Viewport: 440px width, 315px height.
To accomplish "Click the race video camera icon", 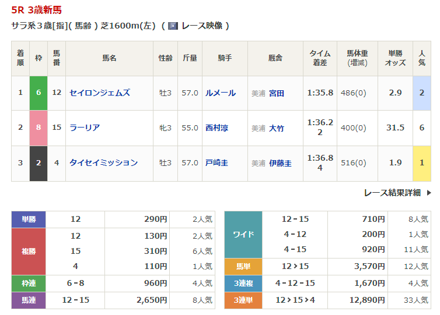I will (173, 26).
